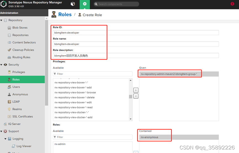This screenshot has width=239, height=153.
Task: Remove given privilege with left arrow button
Action: pos(136,96)
